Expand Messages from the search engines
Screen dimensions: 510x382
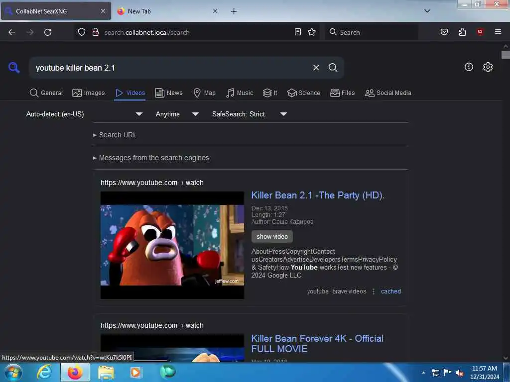[151, 158]
